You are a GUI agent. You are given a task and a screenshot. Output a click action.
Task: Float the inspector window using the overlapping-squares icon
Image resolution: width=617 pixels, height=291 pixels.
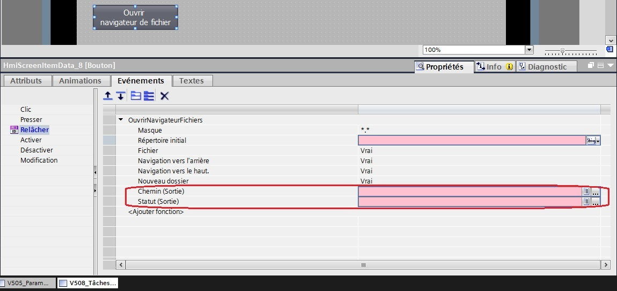click(591, 66)
